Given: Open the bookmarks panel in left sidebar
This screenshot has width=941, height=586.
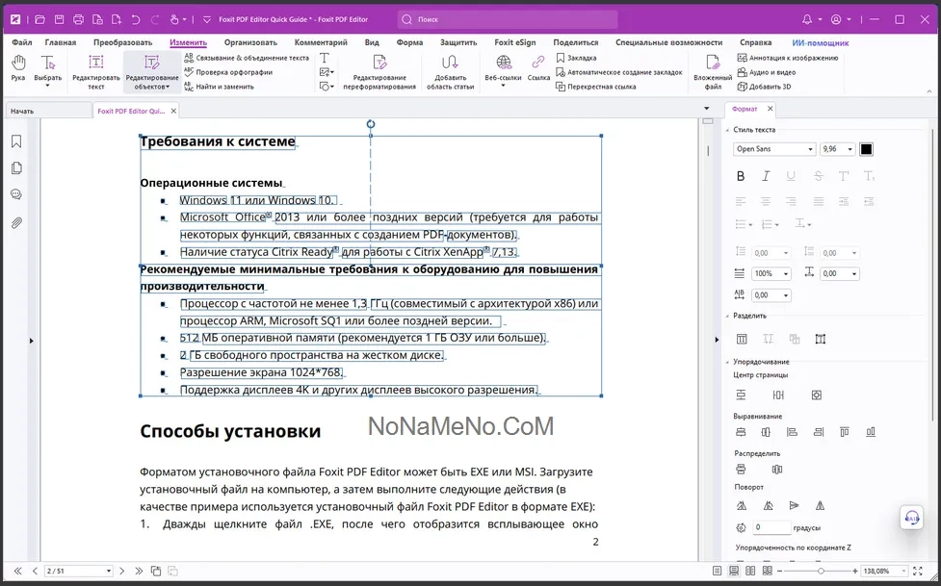Looking at the screenshot, I should pos(16,141).
